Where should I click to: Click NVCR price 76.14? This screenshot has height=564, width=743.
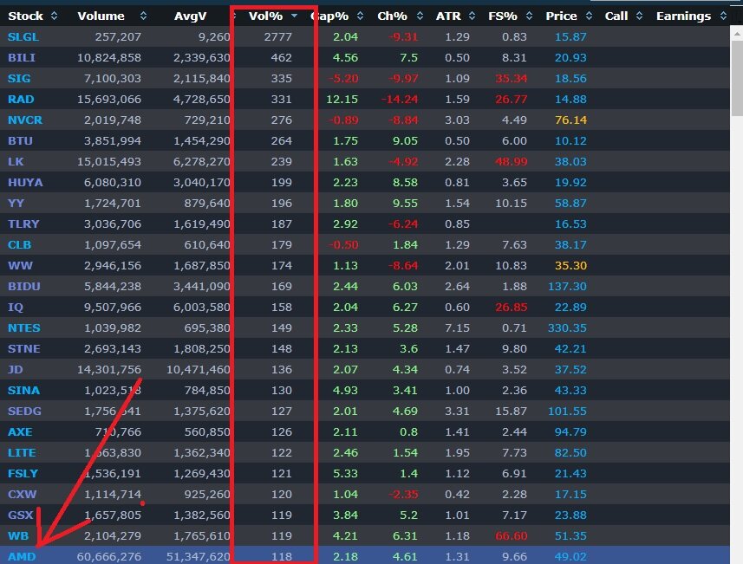click(x=570, y=120)
